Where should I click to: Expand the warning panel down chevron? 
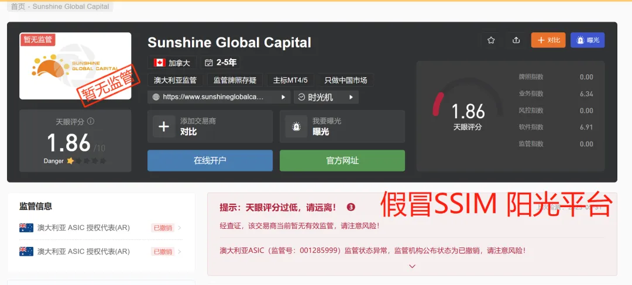tap(412, 266)
